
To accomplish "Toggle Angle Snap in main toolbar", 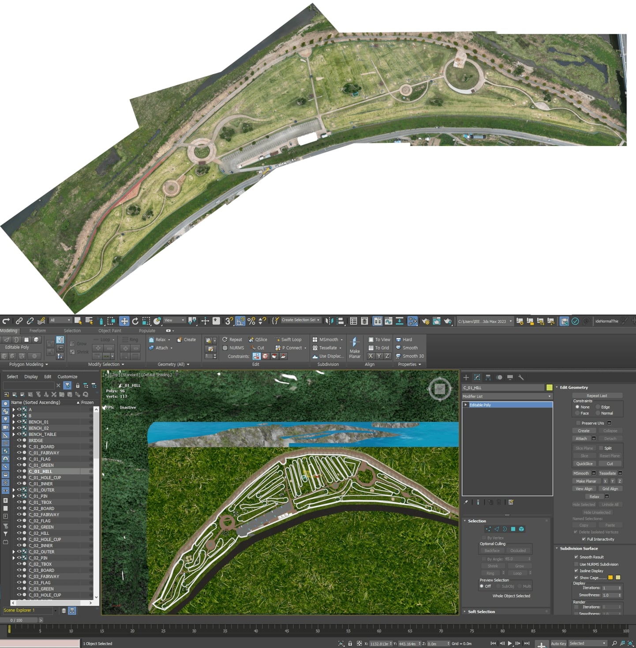I will [x=240, y=321].
